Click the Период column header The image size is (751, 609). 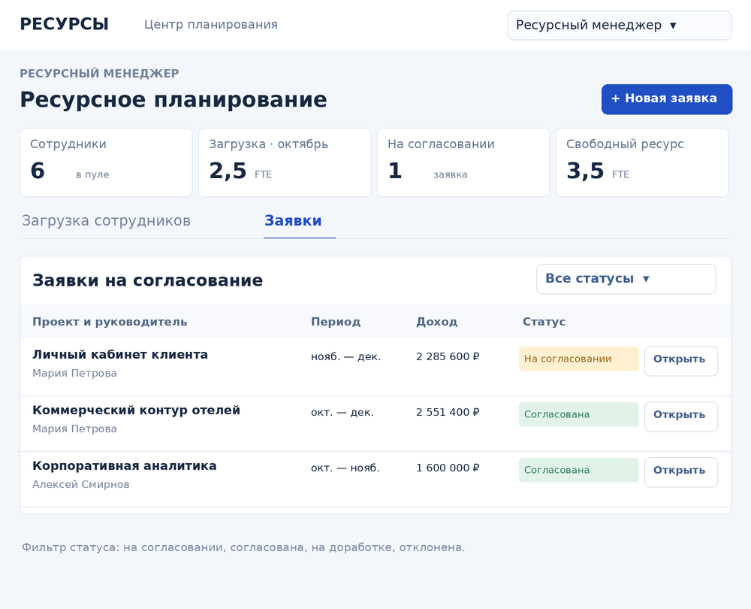[x=336, y=322]
